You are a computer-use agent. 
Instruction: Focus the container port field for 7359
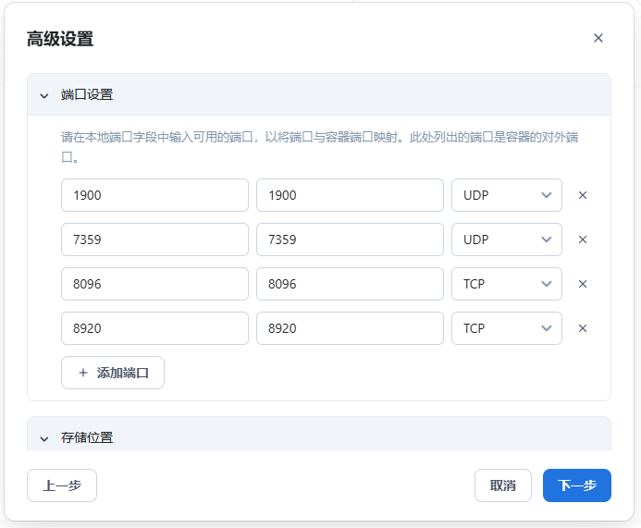350,239
